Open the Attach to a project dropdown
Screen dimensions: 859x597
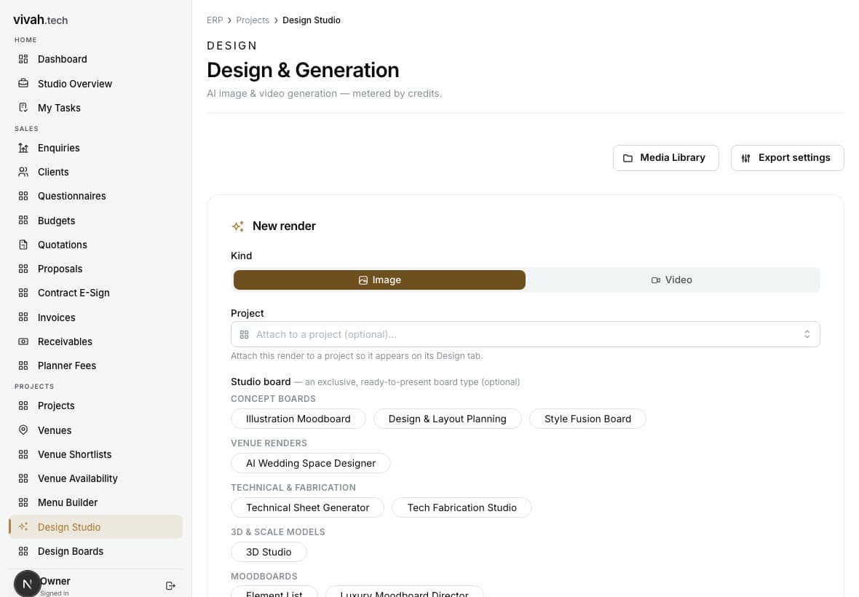(x=525, y=334)
